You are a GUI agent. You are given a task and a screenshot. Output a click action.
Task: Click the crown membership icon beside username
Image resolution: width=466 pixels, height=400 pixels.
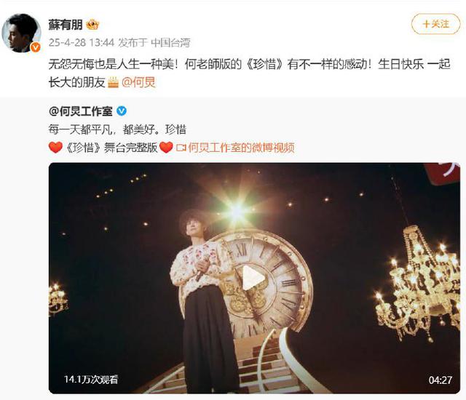(92, 24)
